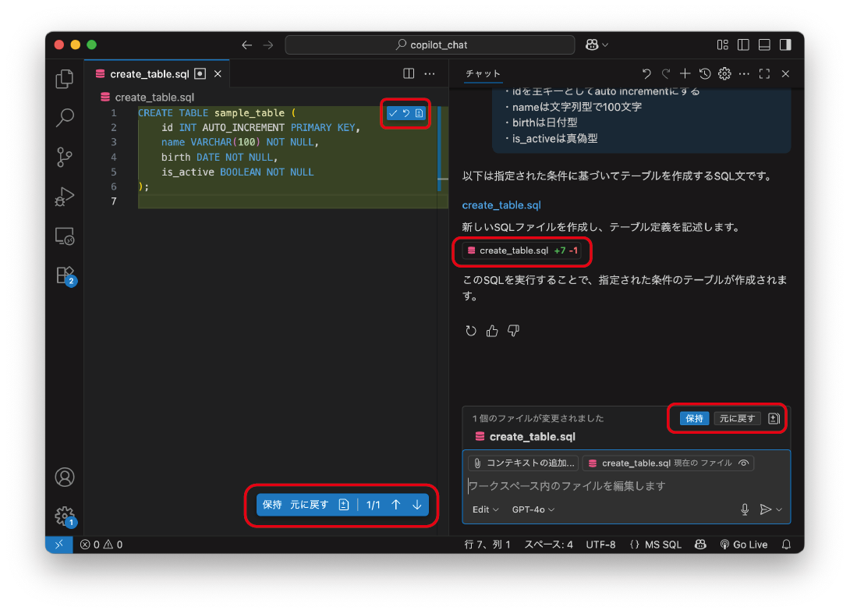Go forward with the right arrow

pyautogui.click(x=268, y=45)
